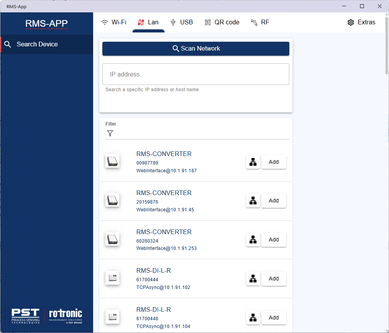Image resolution: width=389 pixels, height=333 pixels.
Task: Add RMS-CONVERTER at 10.1.91.45
Action: tap(273, 201)
